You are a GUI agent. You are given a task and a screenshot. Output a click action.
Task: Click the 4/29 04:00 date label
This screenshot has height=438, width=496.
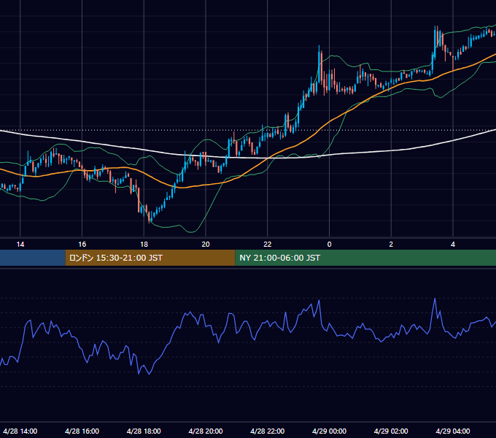coord(453,431)
